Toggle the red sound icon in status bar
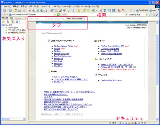 (136, 123)
